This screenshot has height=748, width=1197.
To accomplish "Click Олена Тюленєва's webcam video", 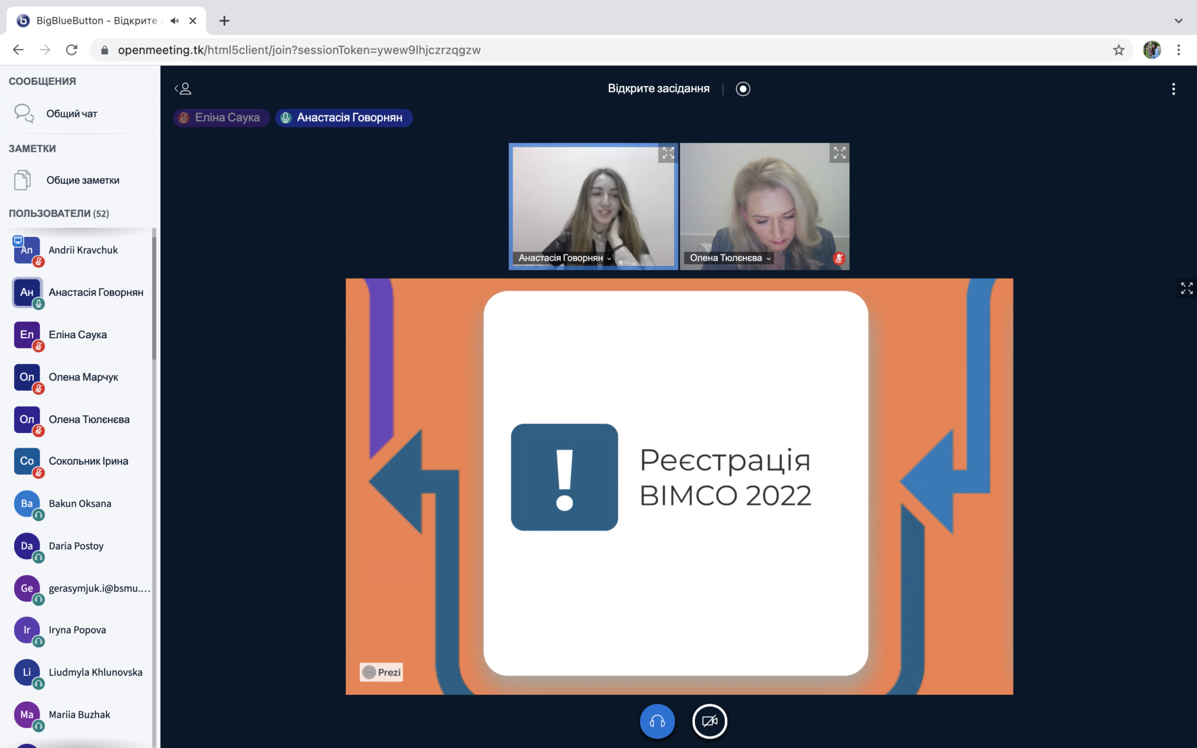I will point(764,206).
